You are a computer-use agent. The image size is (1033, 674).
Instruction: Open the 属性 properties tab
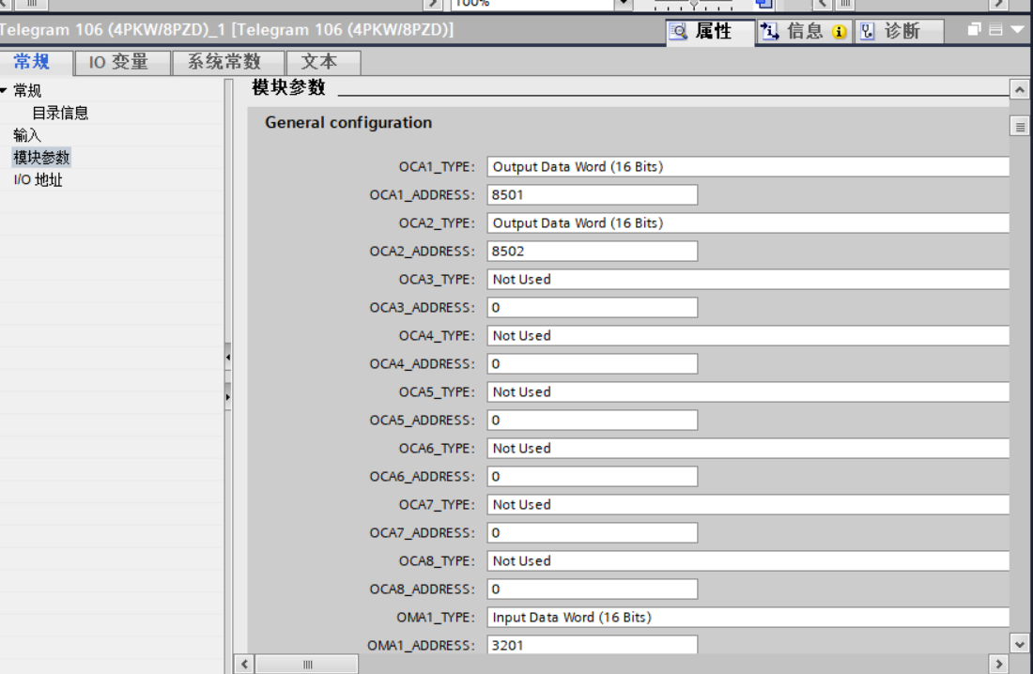click(x=711, y=32)
